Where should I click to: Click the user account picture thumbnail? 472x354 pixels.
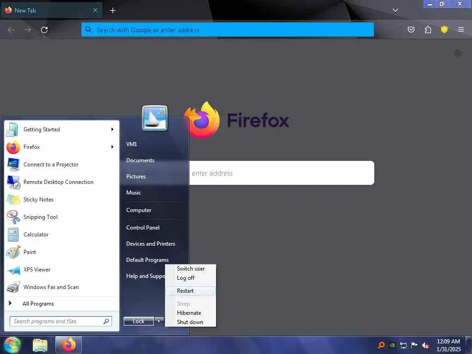pyautogui.click(x=155, y=118)
